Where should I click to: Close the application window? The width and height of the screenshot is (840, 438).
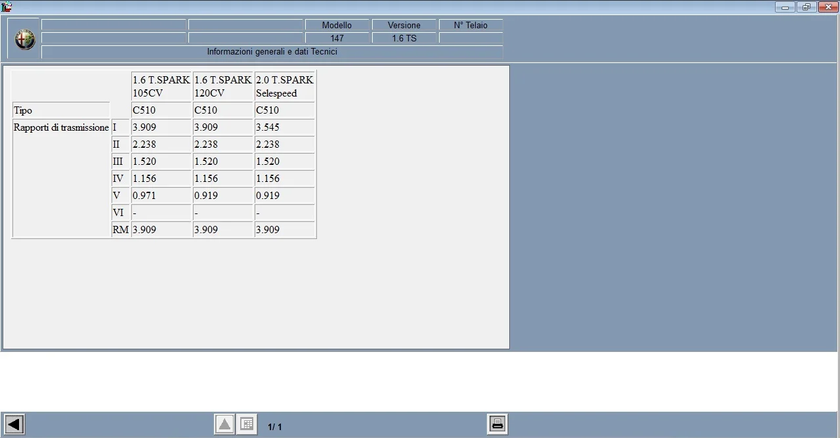coord(828,7)
